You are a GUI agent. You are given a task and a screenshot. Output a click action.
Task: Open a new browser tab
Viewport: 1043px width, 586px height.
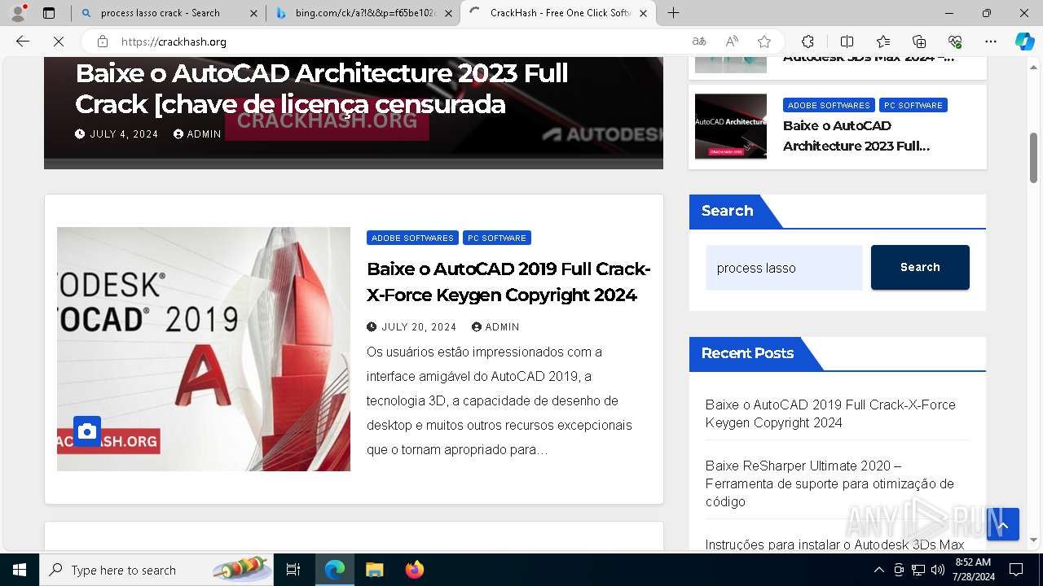673,13
